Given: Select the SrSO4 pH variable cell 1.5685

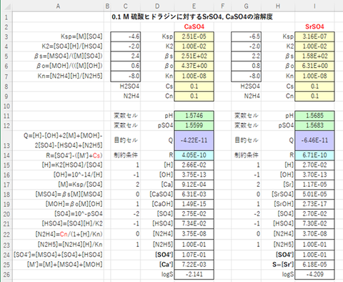Looking at the screenshot, I should [x=314, y=116].
